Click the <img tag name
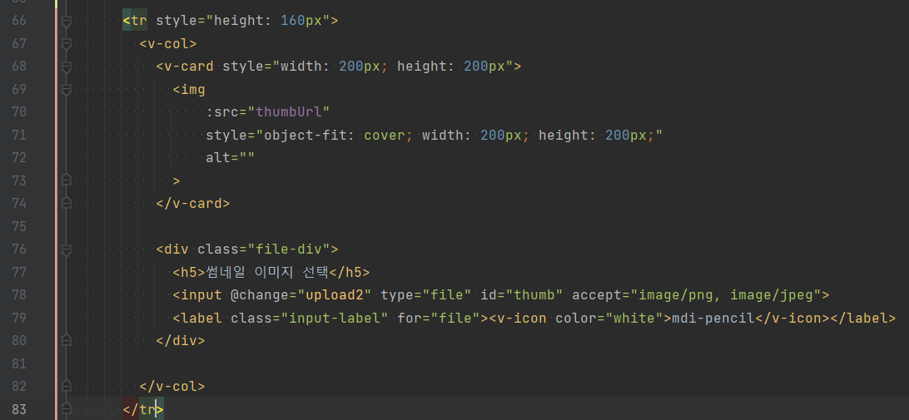This screenshot has width=909, height=420. 189,89
